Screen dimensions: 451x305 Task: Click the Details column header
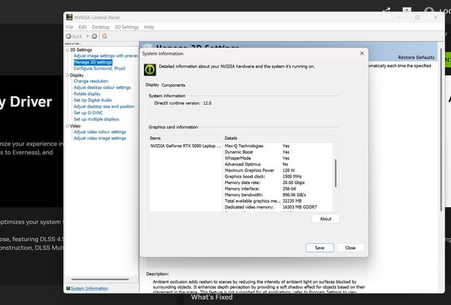pyautogui.click(x=281, y=138)
